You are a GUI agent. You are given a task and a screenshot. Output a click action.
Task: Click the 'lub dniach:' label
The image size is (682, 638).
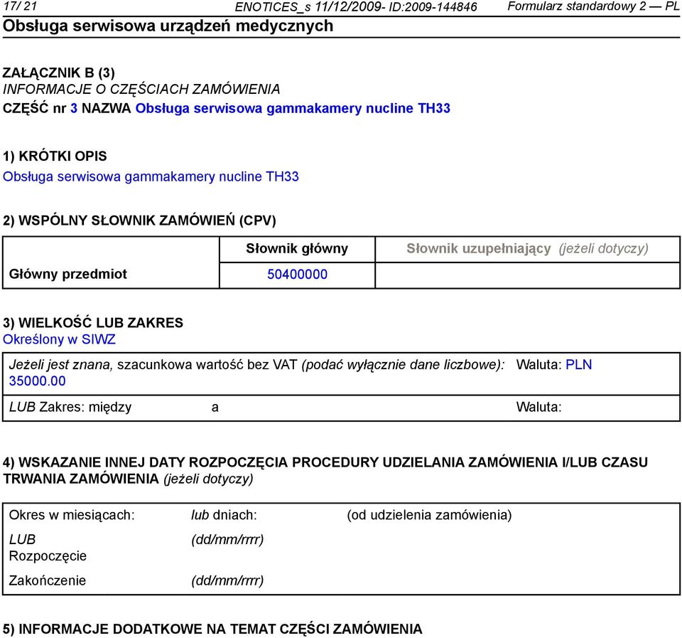224,515
